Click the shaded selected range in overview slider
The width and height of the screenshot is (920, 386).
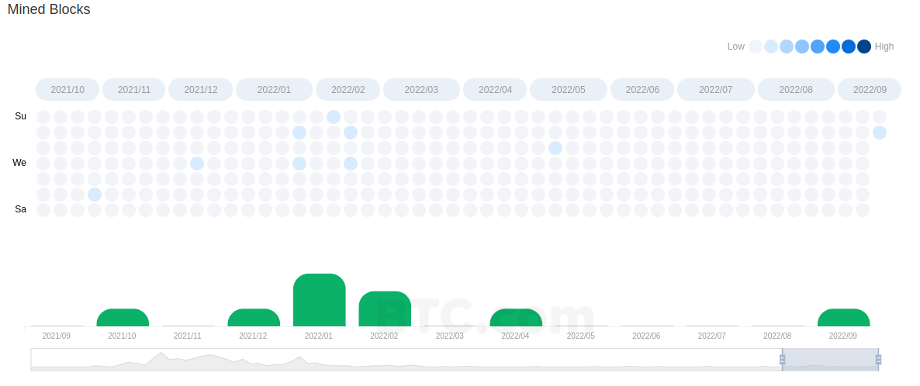click(x=830, y=360)
